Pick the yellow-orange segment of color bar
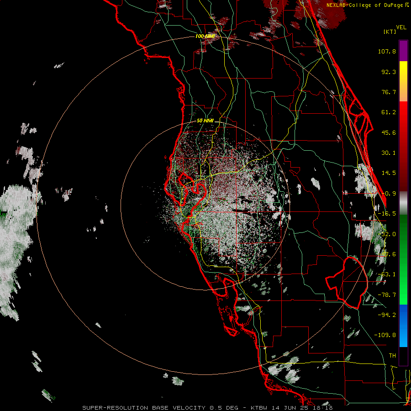Screen dimensions: 411x411 coord(403,81)
